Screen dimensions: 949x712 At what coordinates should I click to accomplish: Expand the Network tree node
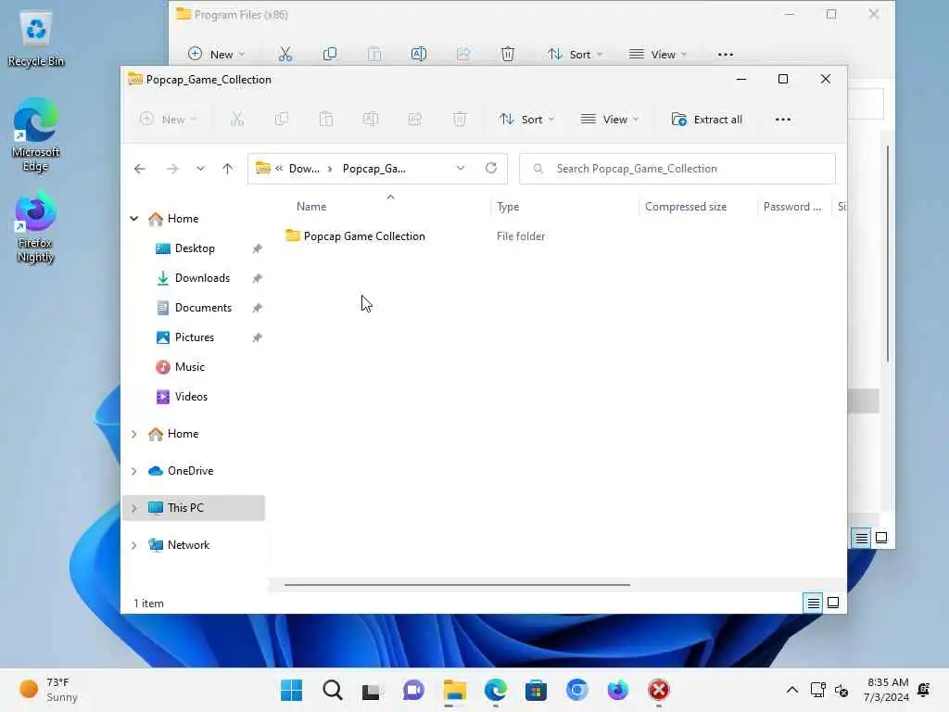133,545
